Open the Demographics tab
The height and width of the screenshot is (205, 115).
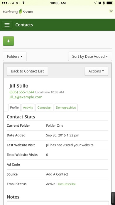coord(66,108)
